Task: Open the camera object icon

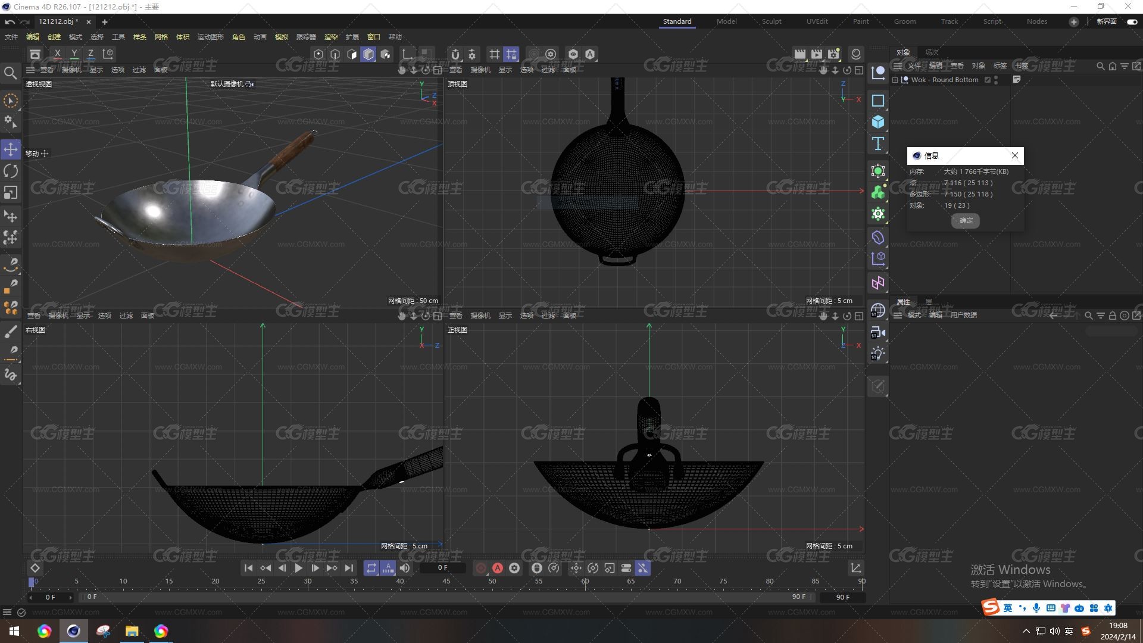Action: point(878,332)
